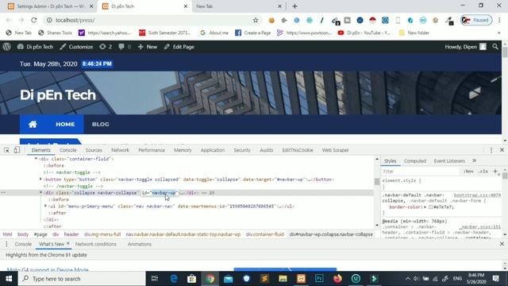Toggle the device toolbar icon
The image size is (508, 286).
click(x=17, y=150)
